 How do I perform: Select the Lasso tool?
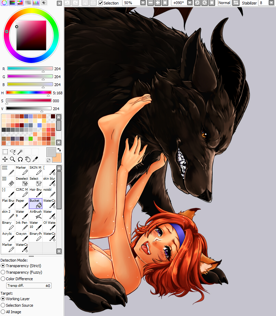pyautogui.click(x=12, y=151)
